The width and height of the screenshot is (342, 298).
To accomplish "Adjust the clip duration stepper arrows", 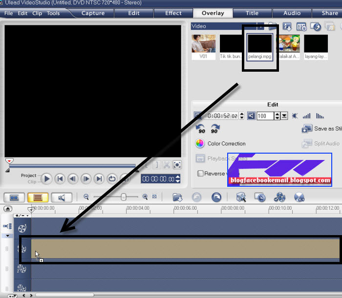I will 242,116.
